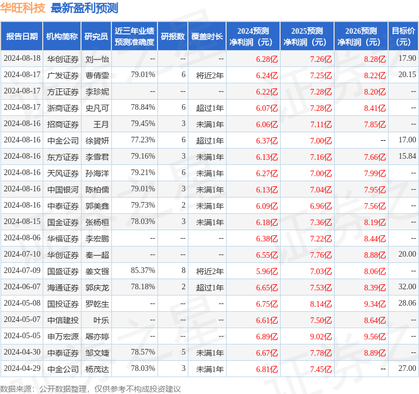Select institution 东方证券

(x=63, y=157)
